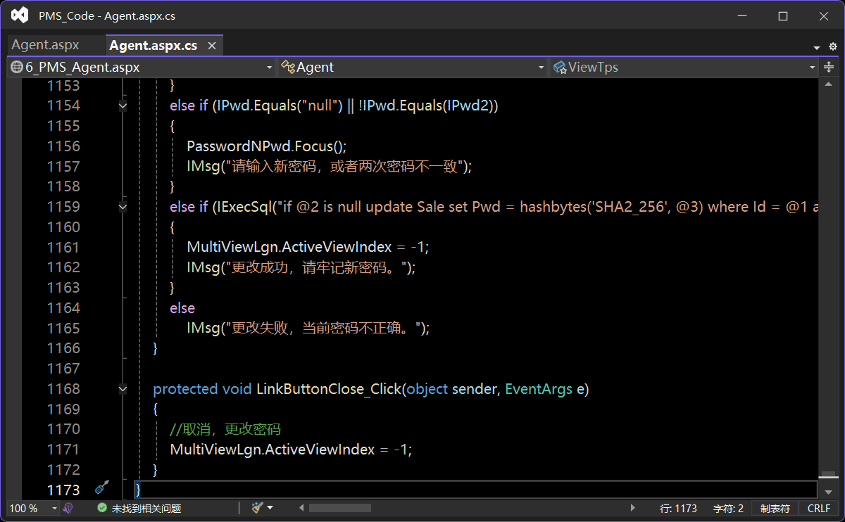Image resolution: width=845 pixels, height=522 pixels.
Task: Click the IntelliCode health icon in status bar
Action: tap(68, 508)
